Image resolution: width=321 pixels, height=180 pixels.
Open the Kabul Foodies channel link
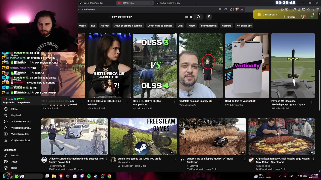[263, 166]
